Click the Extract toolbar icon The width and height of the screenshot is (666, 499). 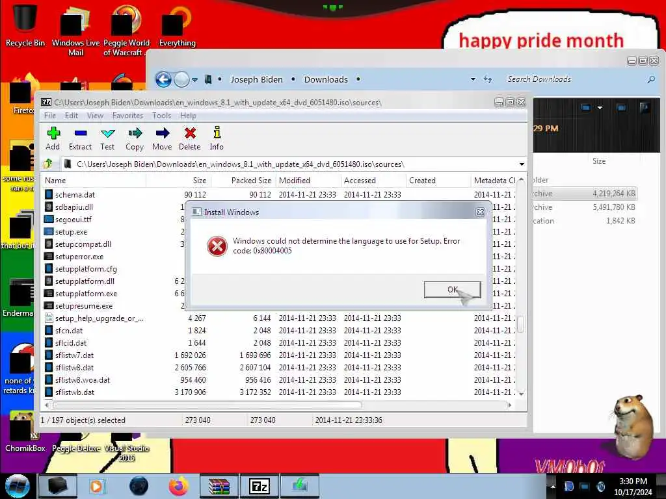pos(80,139)
